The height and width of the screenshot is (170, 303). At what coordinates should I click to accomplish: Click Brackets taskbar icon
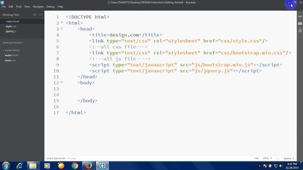pos(102,166)
